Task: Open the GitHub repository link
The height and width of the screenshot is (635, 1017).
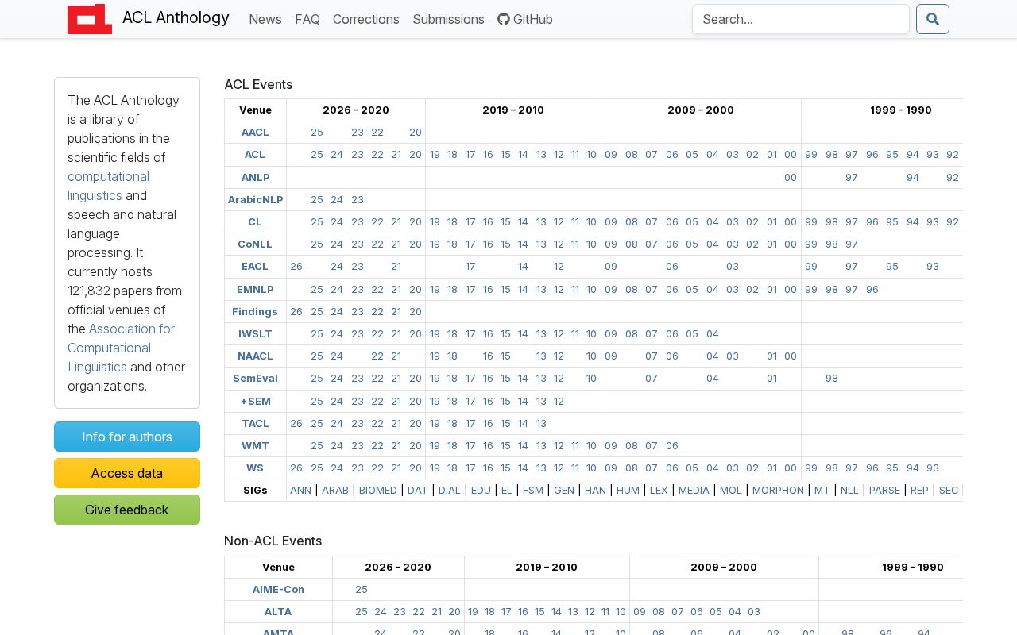Action: pyautogui.click(x=525, y=19)
